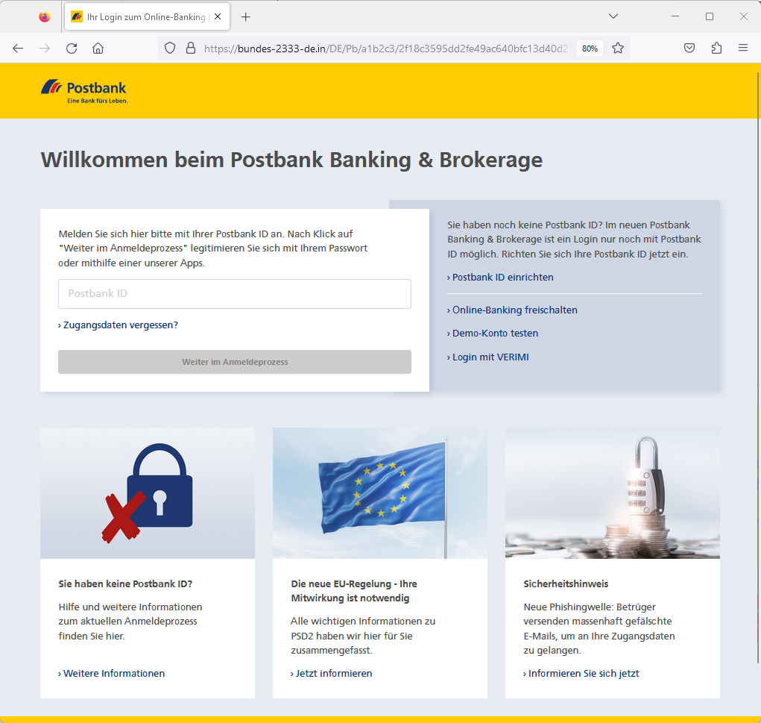
Task: Click the Firefox logo in the title bar
Action: [43, 15]
